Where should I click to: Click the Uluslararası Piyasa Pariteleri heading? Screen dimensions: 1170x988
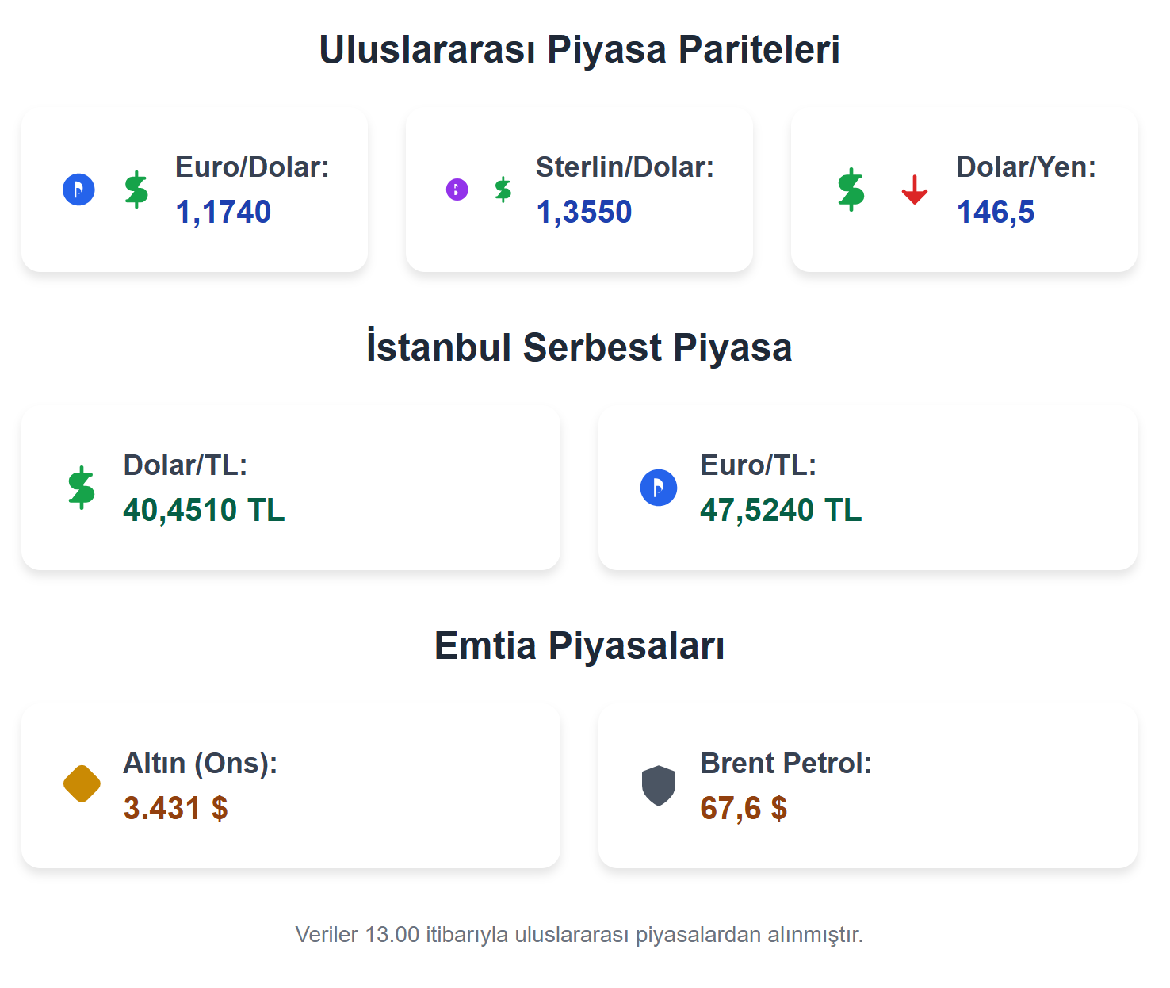(579, 49)
